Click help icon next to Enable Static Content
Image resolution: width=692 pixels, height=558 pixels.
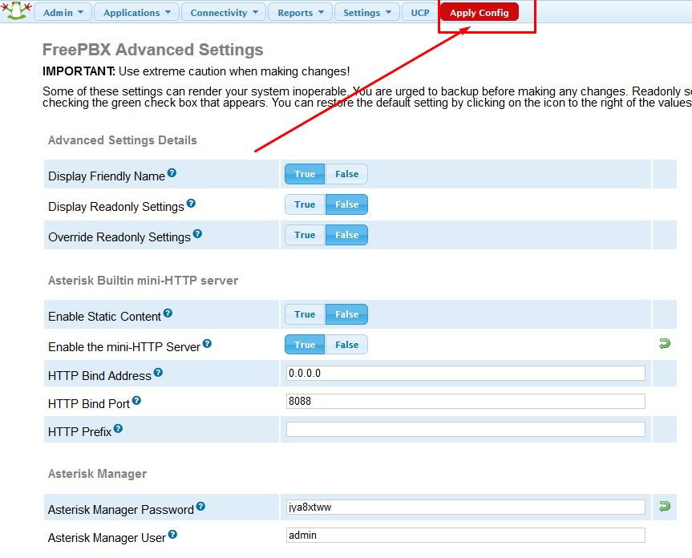(168, 313)
